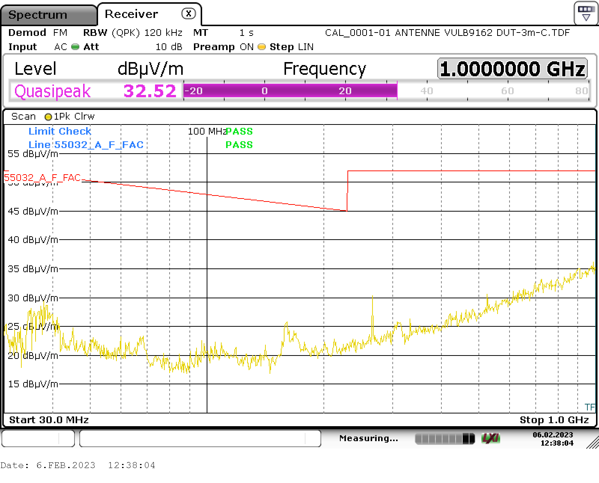
Task: Click the 35 dBµV/m axis label
Action: tap(33, 269)
